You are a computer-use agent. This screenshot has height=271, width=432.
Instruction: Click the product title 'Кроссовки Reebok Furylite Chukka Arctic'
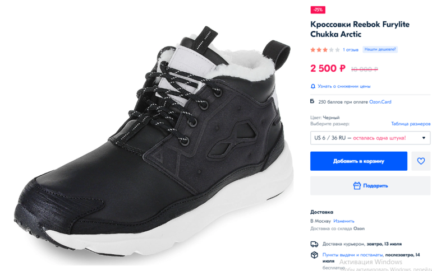click(351, 29)
